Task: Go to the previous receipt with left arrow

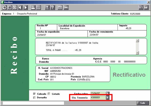Action: pyautogui.click(x=20, y=8)
